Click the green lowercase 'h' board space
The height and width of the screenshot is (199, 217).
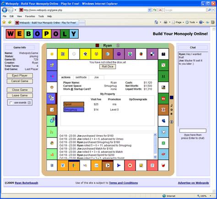point(52,132)
